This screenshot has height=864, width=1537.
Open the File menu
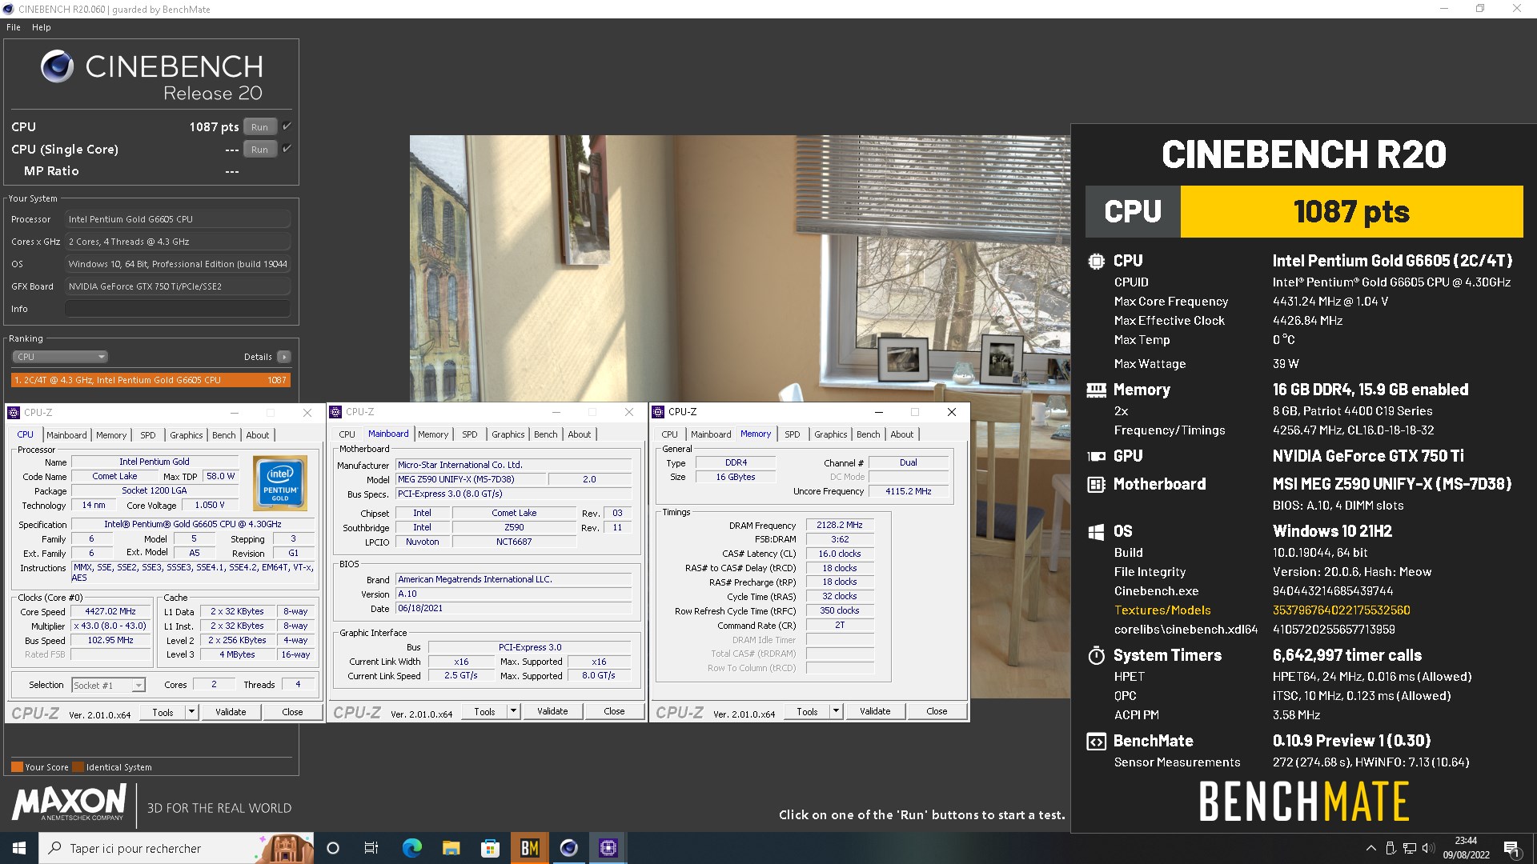click(14, 27)
